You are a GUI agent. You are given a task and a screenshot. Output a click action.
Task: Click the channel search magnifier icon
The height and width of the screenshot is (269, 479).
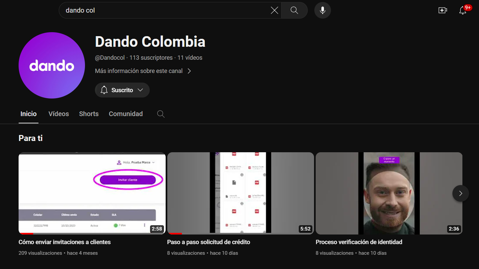coord(161,114)
